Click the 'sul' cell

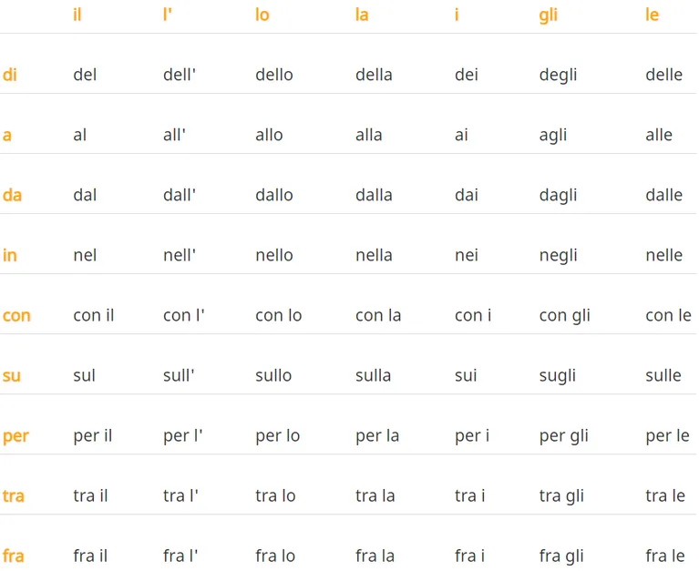(x=85, y=375)
